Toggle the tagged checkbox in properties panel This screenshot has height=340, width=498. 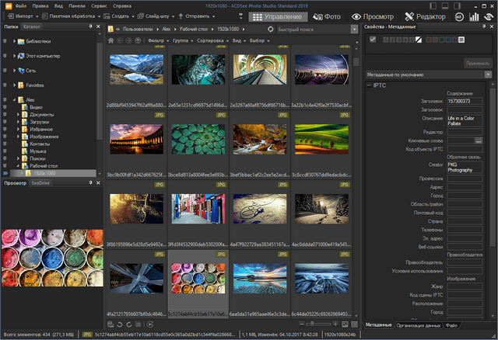[373, 40]
